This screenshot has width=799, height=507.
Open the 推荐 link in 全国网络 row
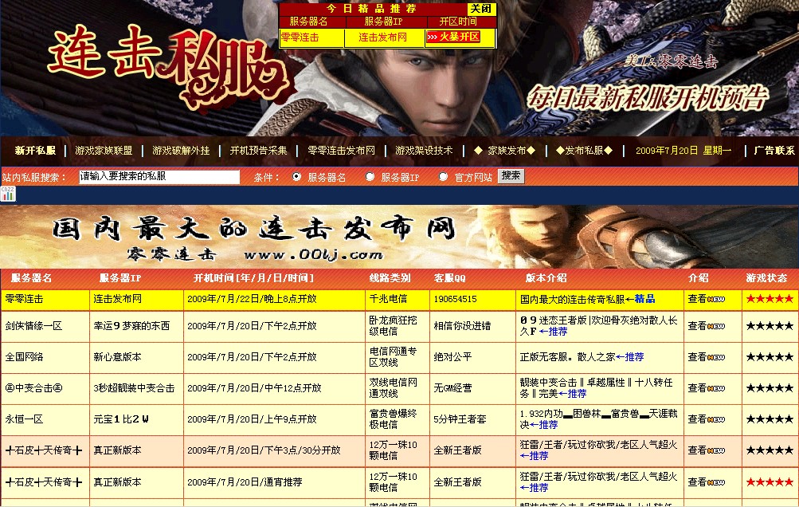coord(629,357)
